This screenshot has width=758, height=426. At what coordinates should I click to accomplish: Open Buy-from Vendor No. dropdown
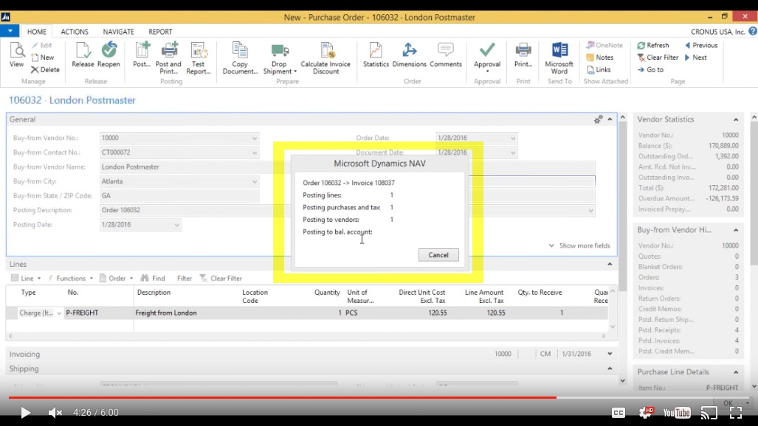coord(255,138)
